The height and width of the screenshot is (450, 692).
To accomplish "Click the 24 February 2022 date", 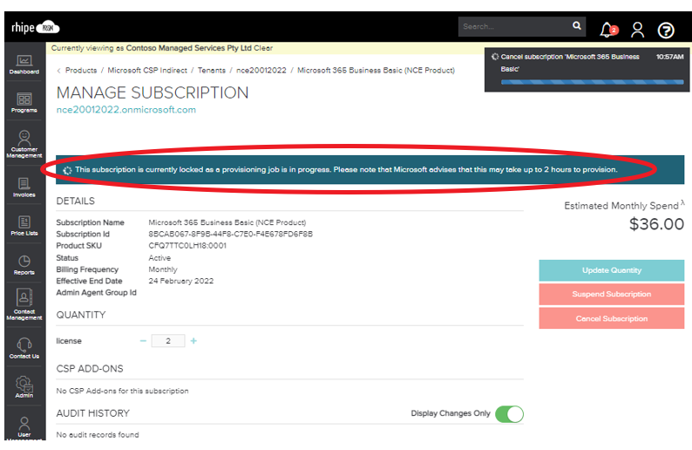I will point(181,281).
